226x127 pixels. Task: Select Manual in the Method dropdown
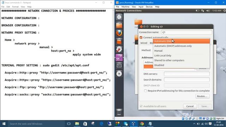[x=181, y=51]
